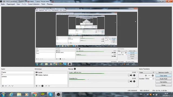The width and height of the screenshot is (173, 97).
Task: Open the Fade transition dropdown
Action: pos(147,72)
